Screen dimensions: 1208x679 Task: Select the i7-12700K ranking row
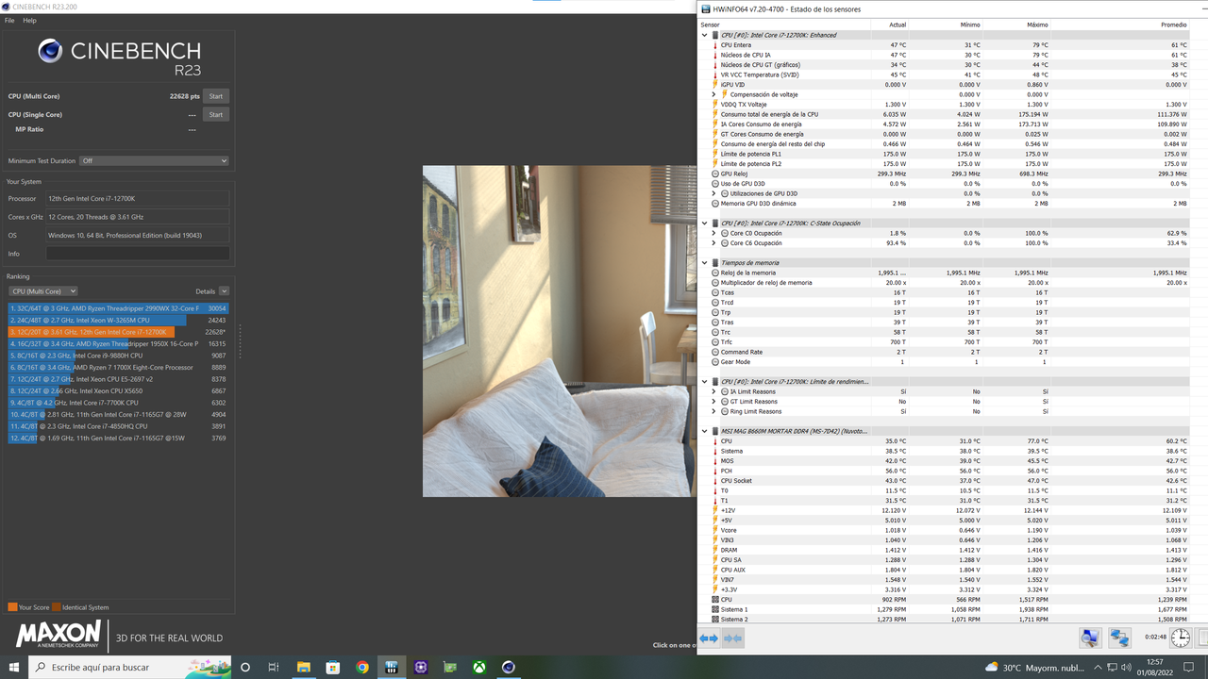click(118, 332)
